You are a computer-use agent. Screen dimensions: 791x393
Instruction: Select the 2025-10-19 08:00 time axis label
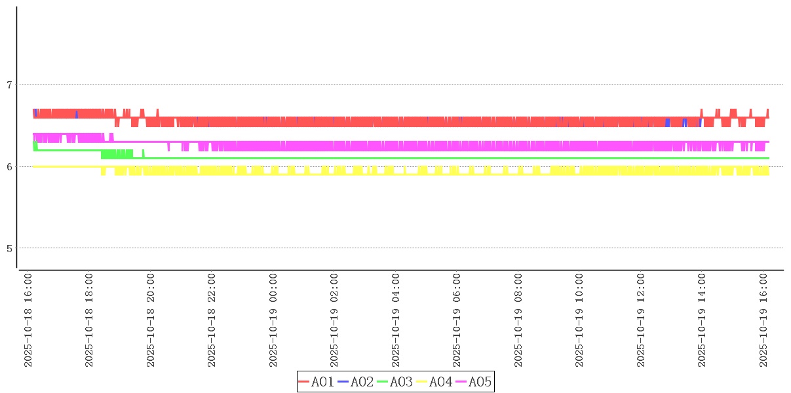pos(518,321)
